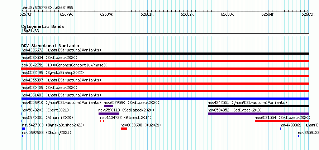Open variant nsv5649203 (Ebert2021) label

[x=45, y=110]
